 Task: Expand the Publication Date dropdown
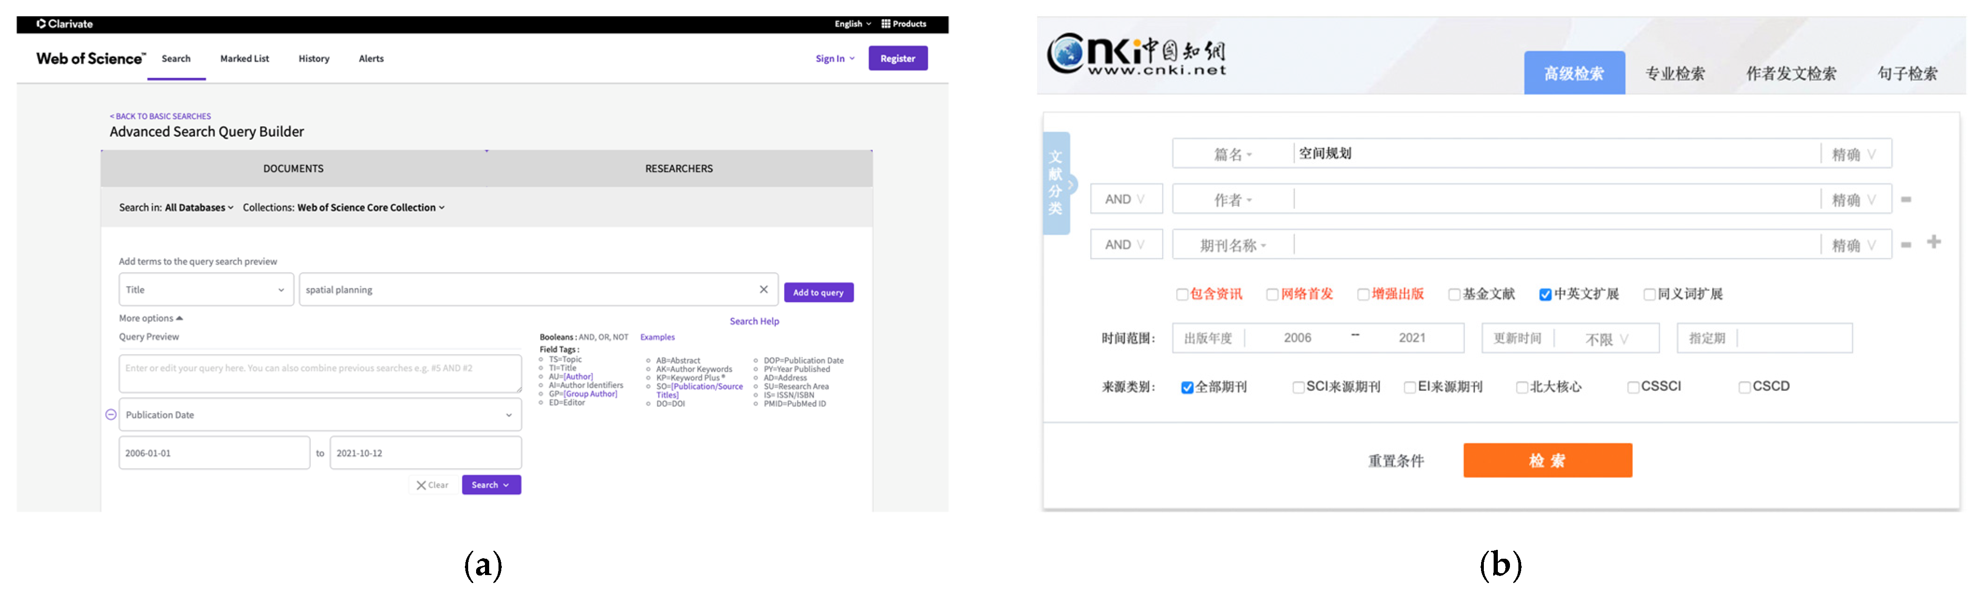pos(320,415)
